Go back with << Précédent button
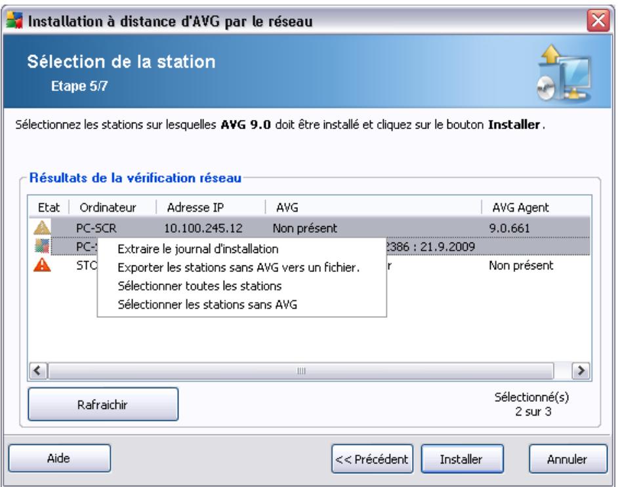The height and width of the screenshot is (487, 618). click(x=372, y=459)
